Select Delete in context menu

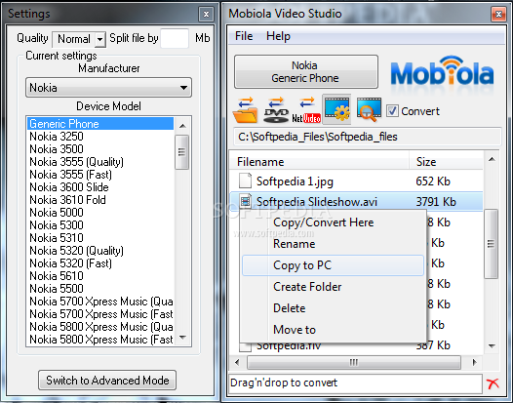[333, 308]
